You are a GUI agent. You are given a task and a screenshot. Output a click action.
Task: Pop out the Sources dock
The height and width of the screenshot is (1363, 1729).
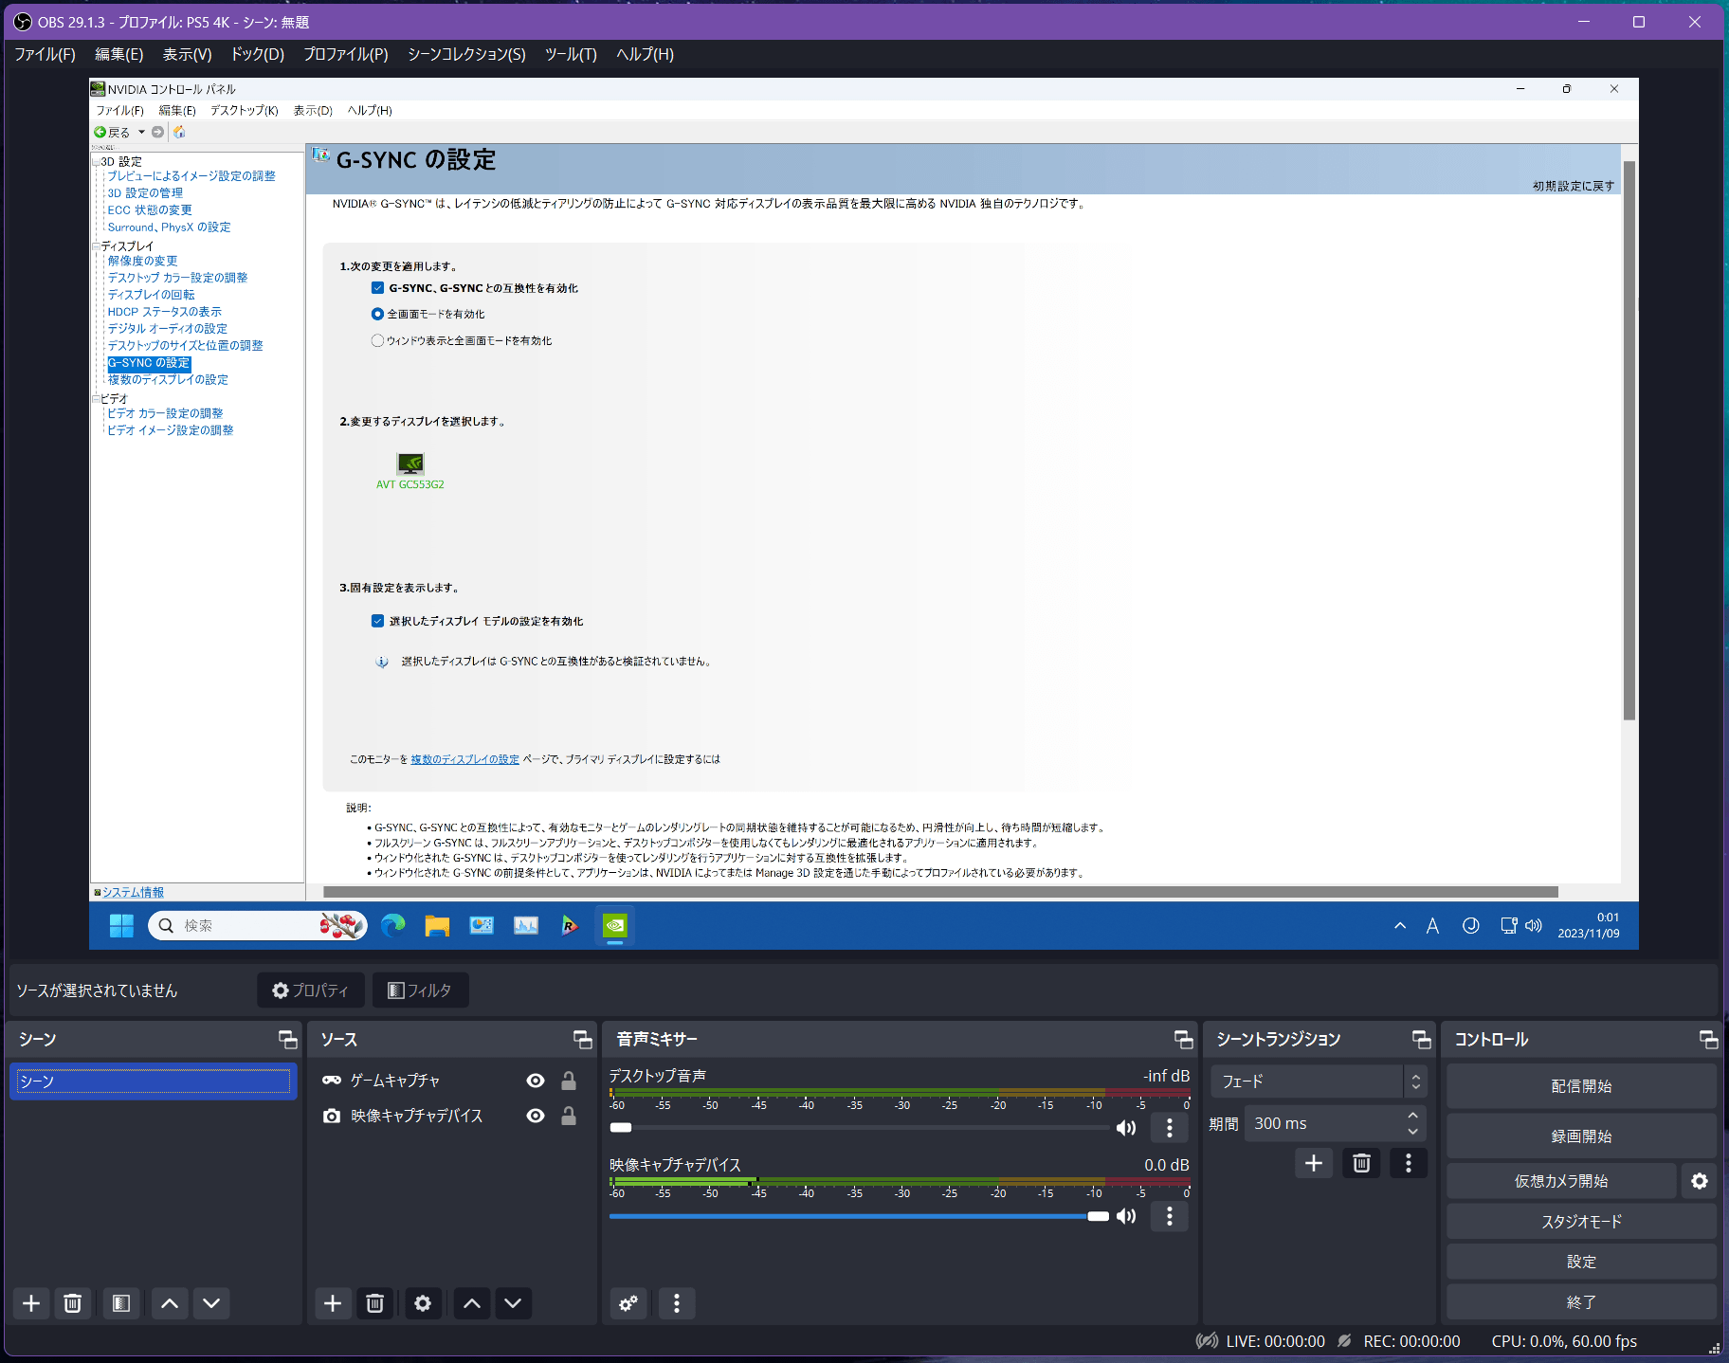pyautogui.click(x=583, y=1040)
